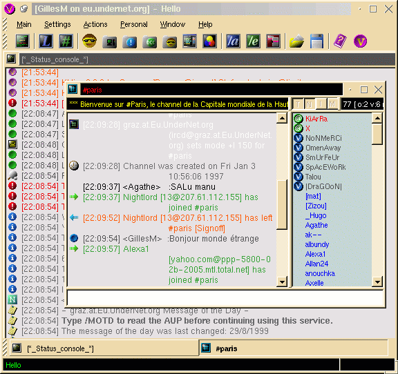
Task: Click the open folder toolbar icon
Action: pyautogui.click(x=296, y=41)
